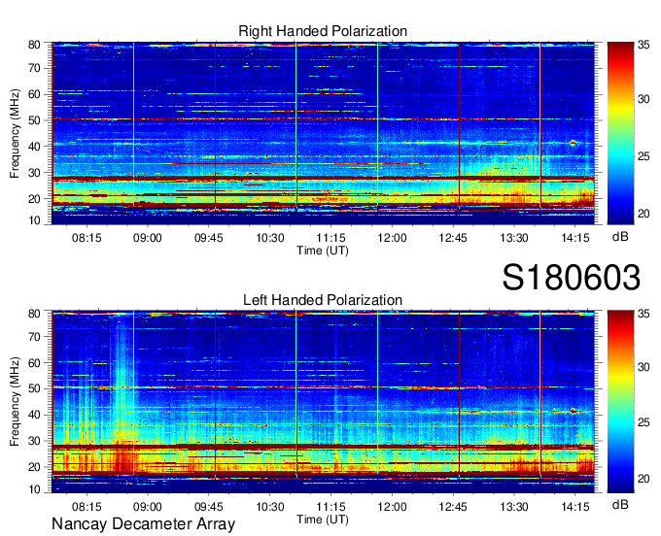Click the 12:00 tick label under the top plot
This screenshot has height=536, width=661.
(x=392, y=238)
